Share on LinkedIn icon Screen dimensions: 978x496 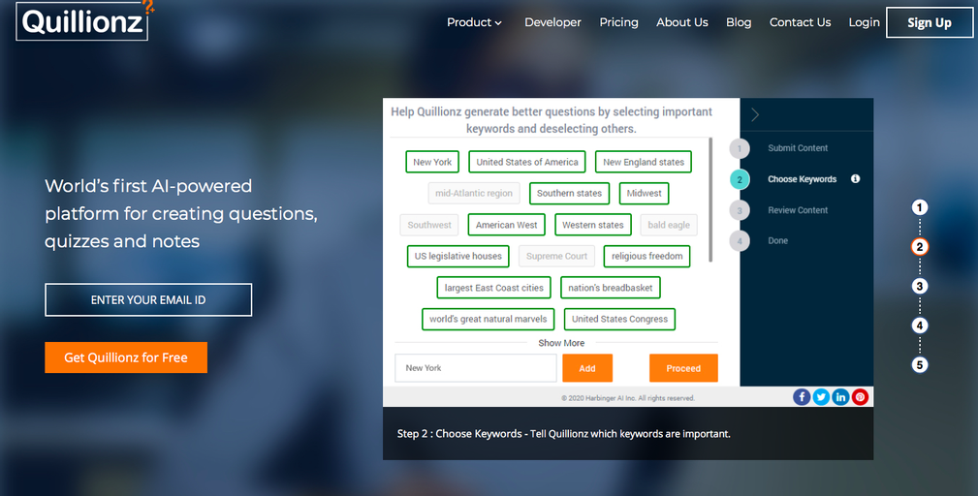coord(840,397)
